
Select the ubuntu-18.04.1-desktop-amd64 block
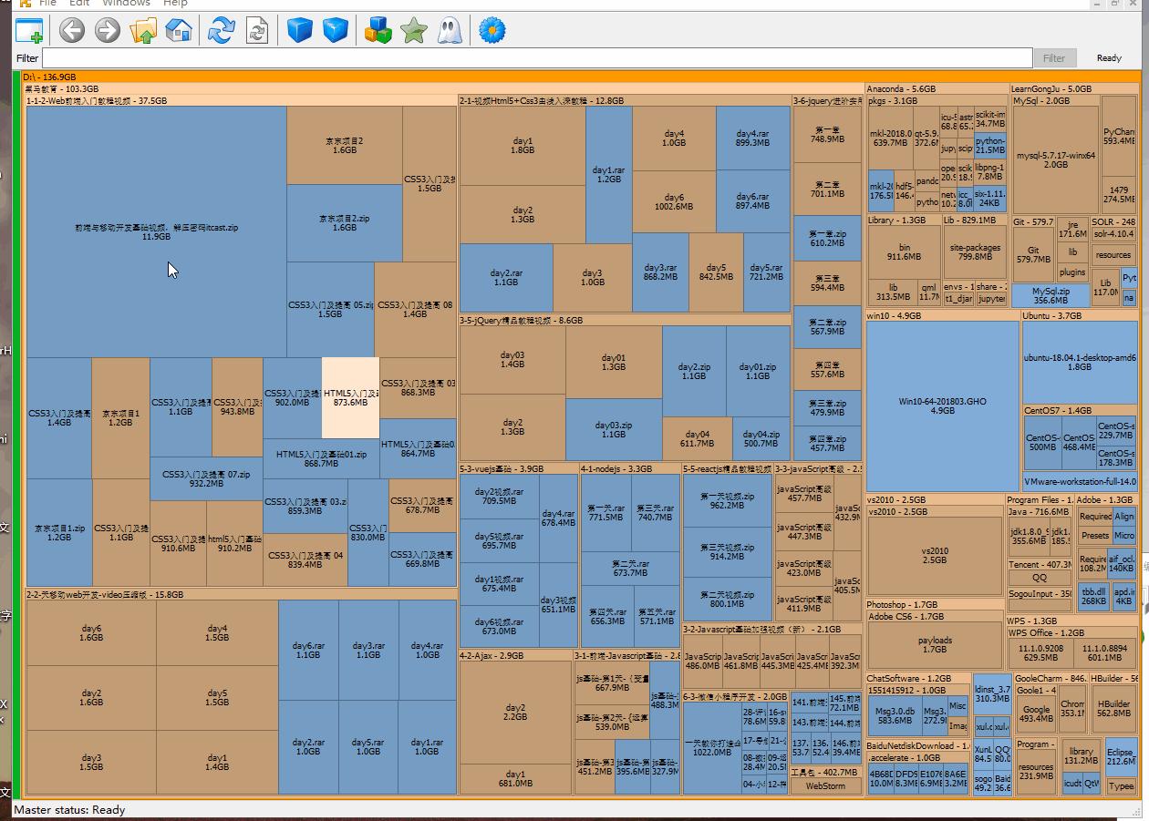click(1080, 362)
